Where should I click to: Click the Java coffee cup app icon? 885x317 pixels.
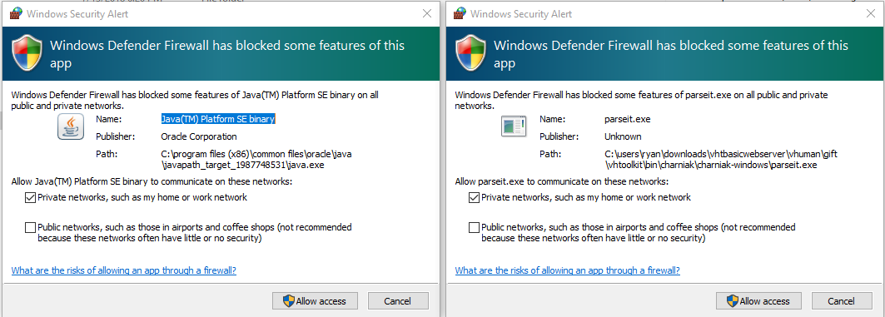click(71, 126)
